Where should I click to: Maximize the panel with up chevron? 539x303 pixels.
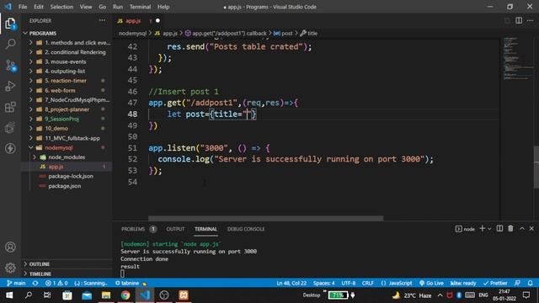[522, 228]
